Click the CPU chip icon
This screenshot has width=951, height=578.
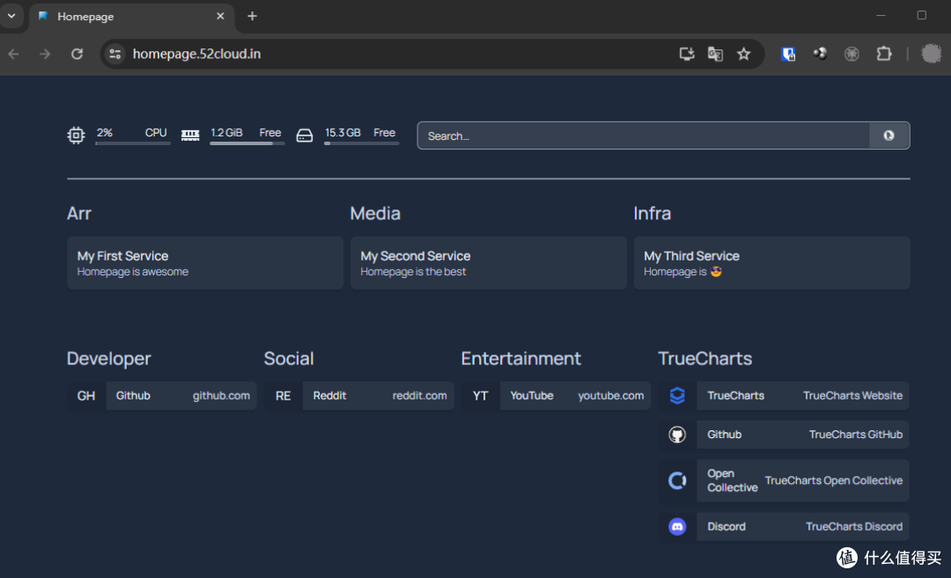(76, 135)
